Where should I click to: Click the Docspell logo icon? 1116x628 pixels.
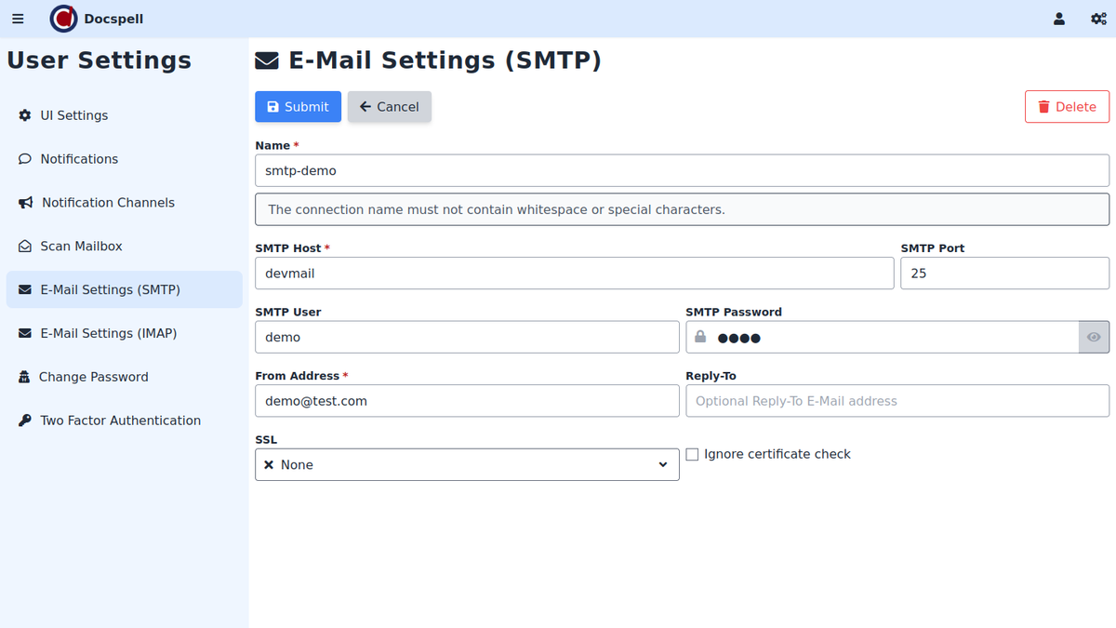[x=63, y=19]
